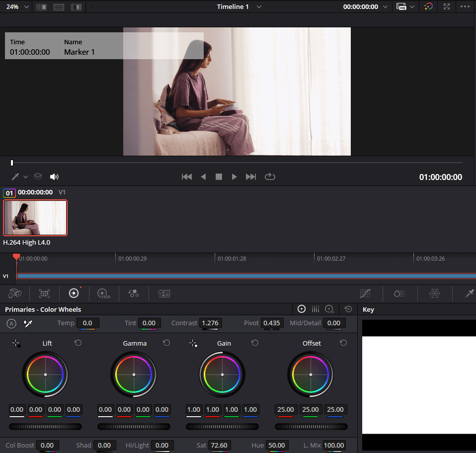Viewport: 476px width, 453px height.
Task: Reset the Lift color wheel
Action: [78, 343]
